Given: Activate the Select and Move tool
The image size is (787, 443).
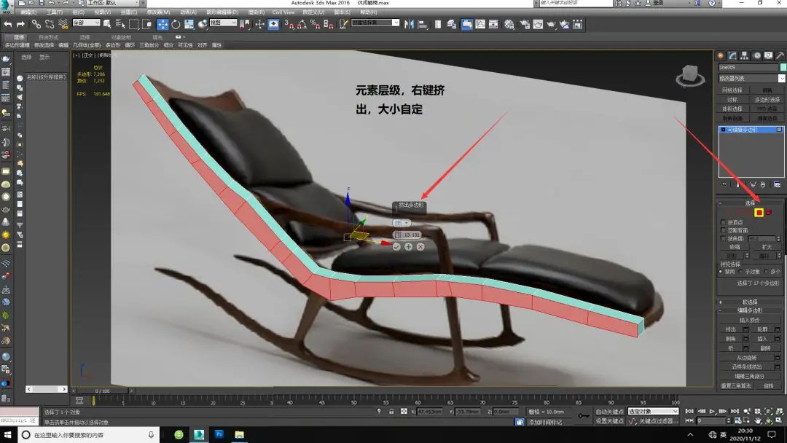Looking at the screenshot, I should click(163, 23).
